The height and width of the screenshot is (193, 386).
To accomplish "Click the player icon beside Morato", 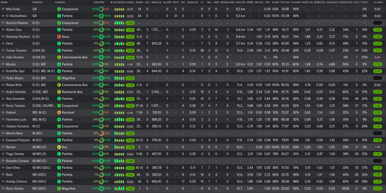I will click(x=3, y=64).
